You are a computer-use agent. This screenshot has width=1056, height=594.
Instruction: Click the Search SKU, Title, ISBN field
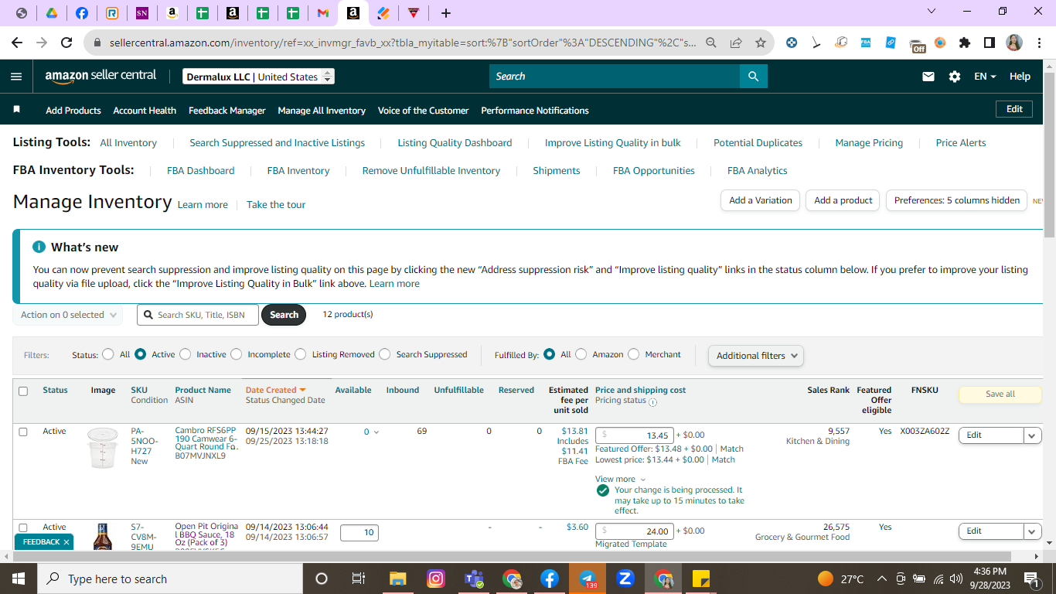(x=198, y=315)
